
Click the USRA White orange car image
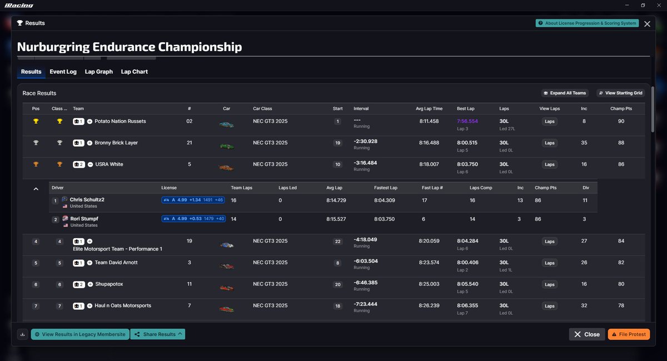tap(227, 168)
